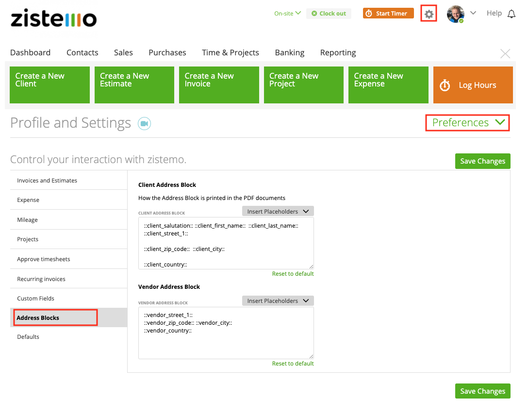Click Create a New Expense tile
528x416 pixels.
(x=389, y=85)
